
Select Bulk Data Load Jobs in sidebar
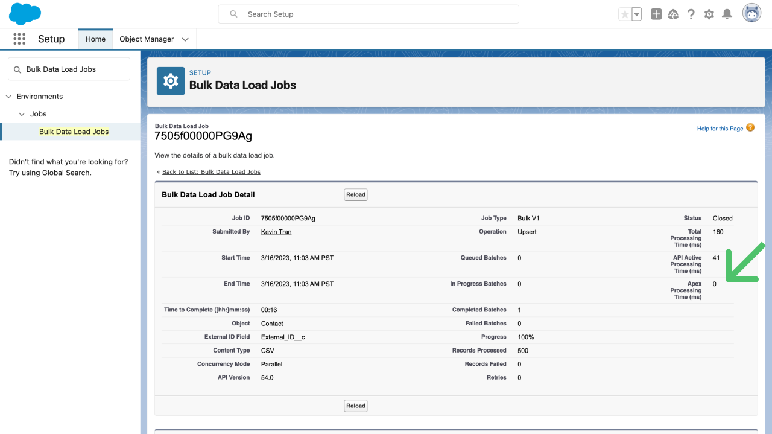click(74, 132)
